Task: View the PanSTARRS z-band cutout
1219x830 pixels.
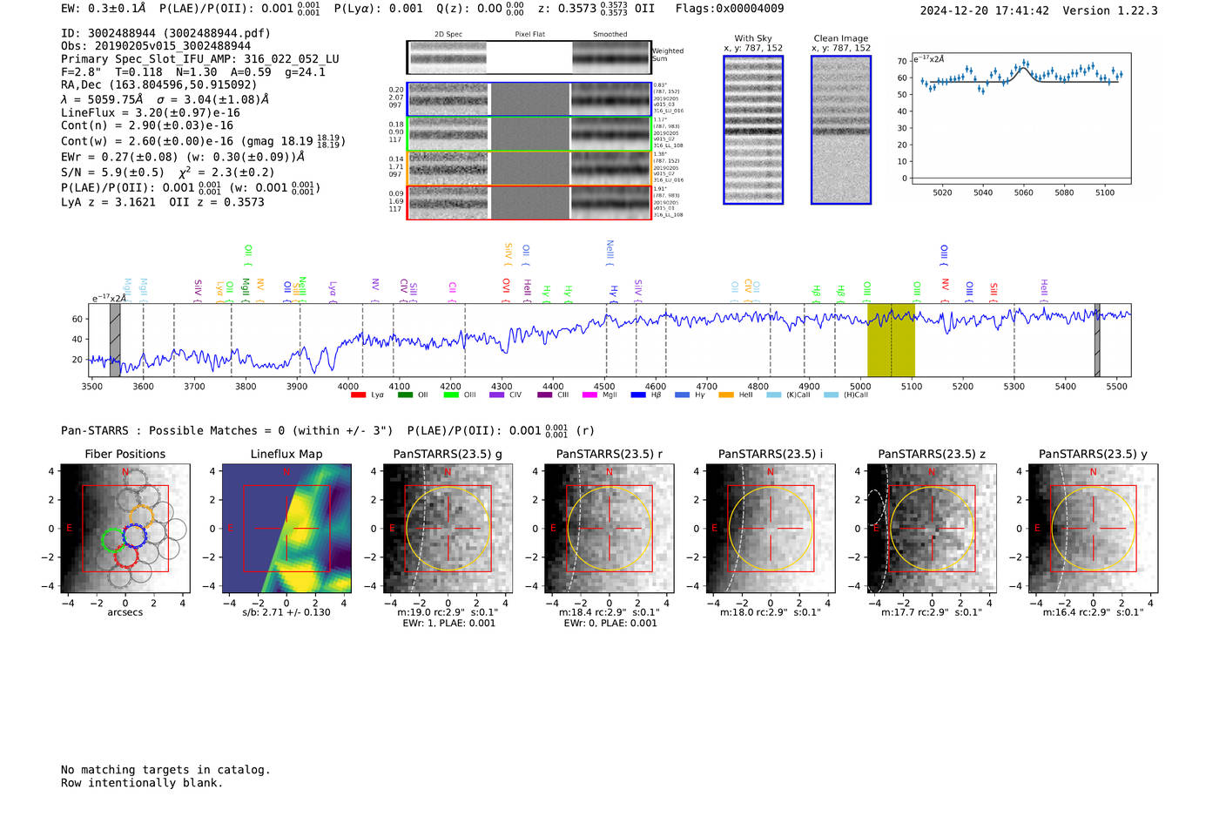Action: 932,528
